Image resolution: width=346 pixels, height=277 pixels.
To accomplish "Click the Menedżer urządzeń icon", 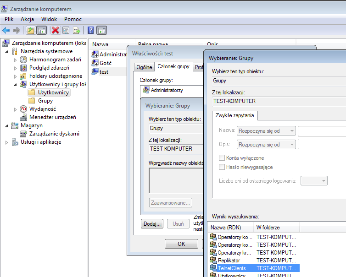I will (x=23, y=117).
